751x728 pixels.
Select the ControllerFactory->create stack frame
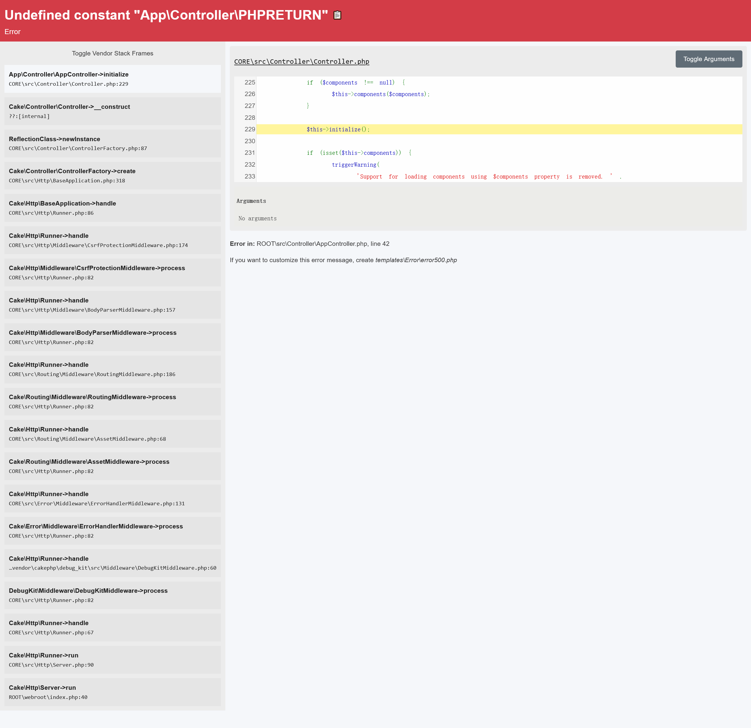(113, 176)
